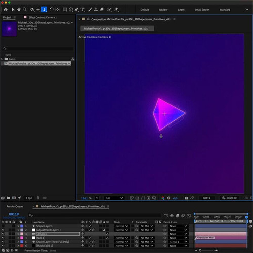
Task: Click the current time 00119 in timeline
Action: click(x=14, y=214)
